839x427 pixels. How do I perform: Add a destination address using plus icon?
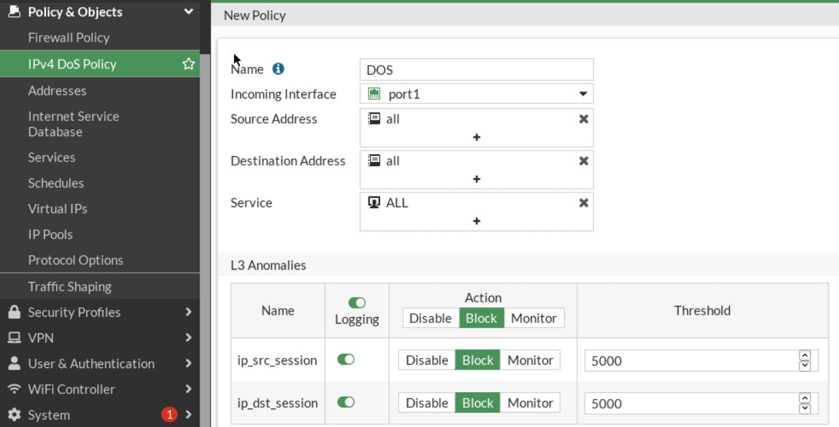477,179
